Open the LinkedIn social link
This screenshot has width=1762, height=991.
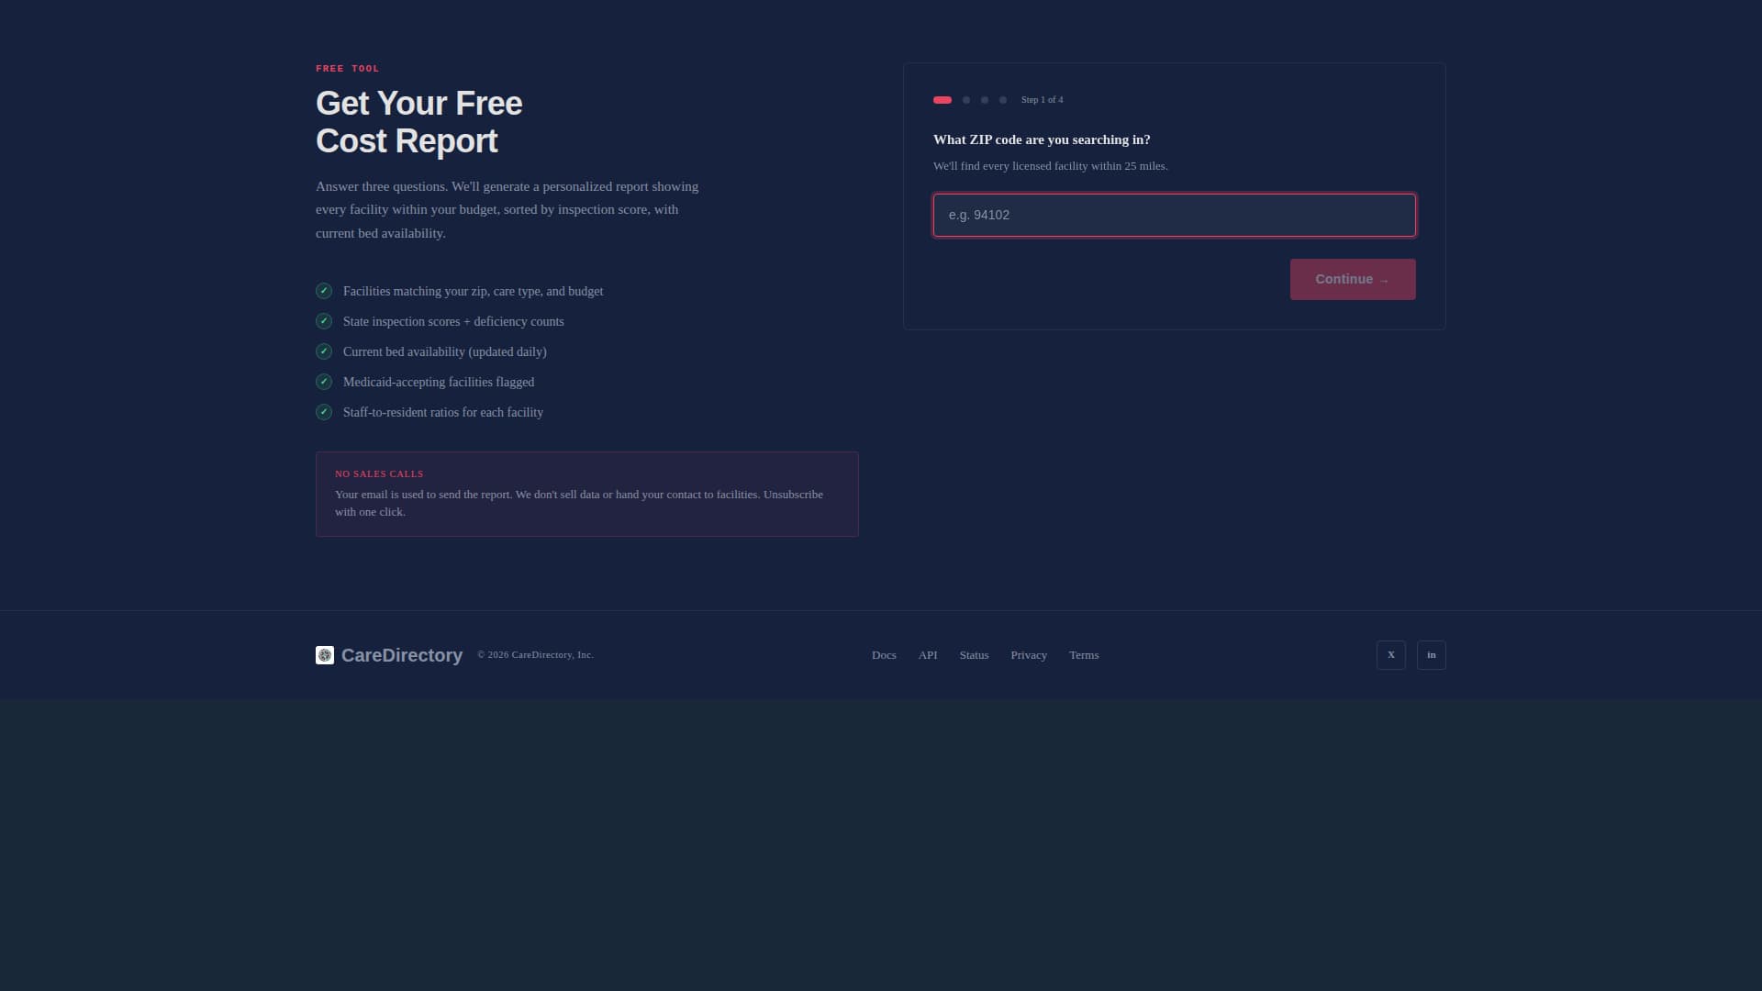pyautogui.click(x=1432, y=655)
